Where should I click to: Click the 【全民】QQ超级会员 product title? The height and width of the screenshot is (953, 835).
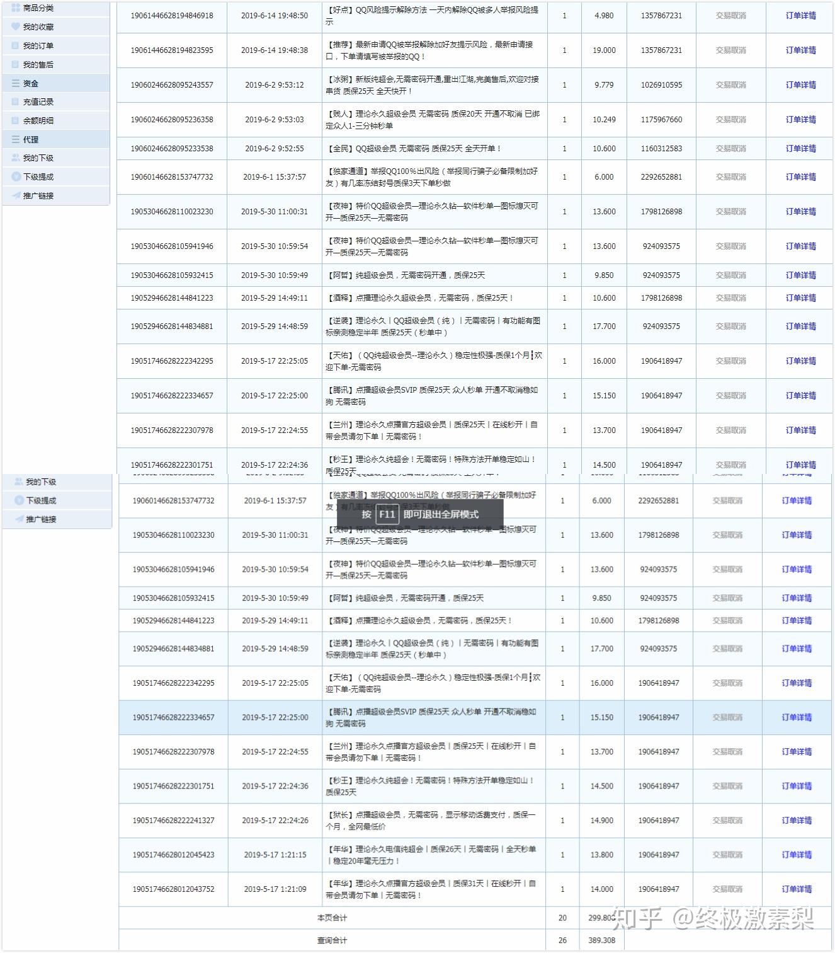[413, 149]
